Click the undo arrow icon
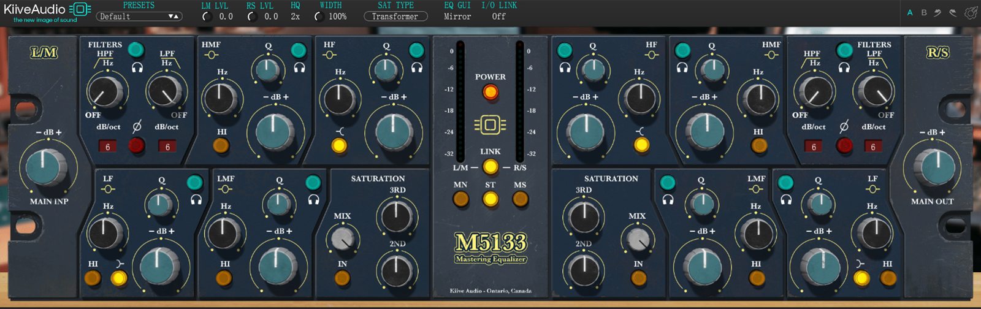This screenshot has width=981, height=309. [937, 13]
